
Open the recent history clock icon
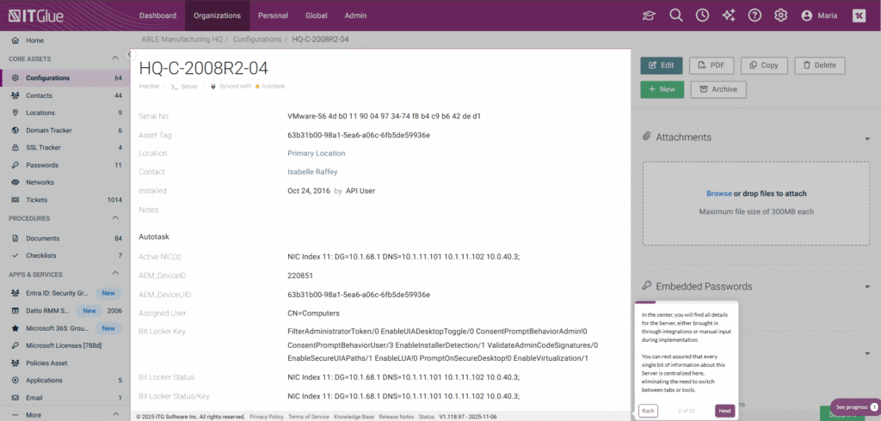click(702, 15)
